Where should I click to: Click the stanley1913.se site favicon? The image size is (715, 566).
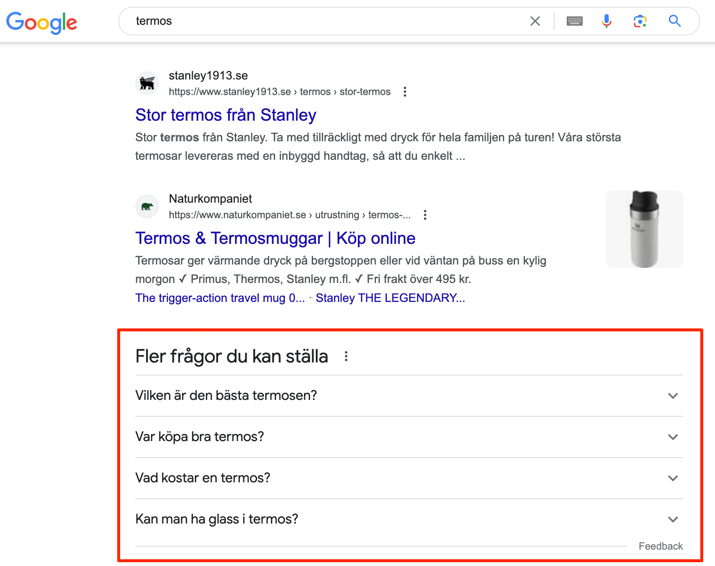[147, 83]
